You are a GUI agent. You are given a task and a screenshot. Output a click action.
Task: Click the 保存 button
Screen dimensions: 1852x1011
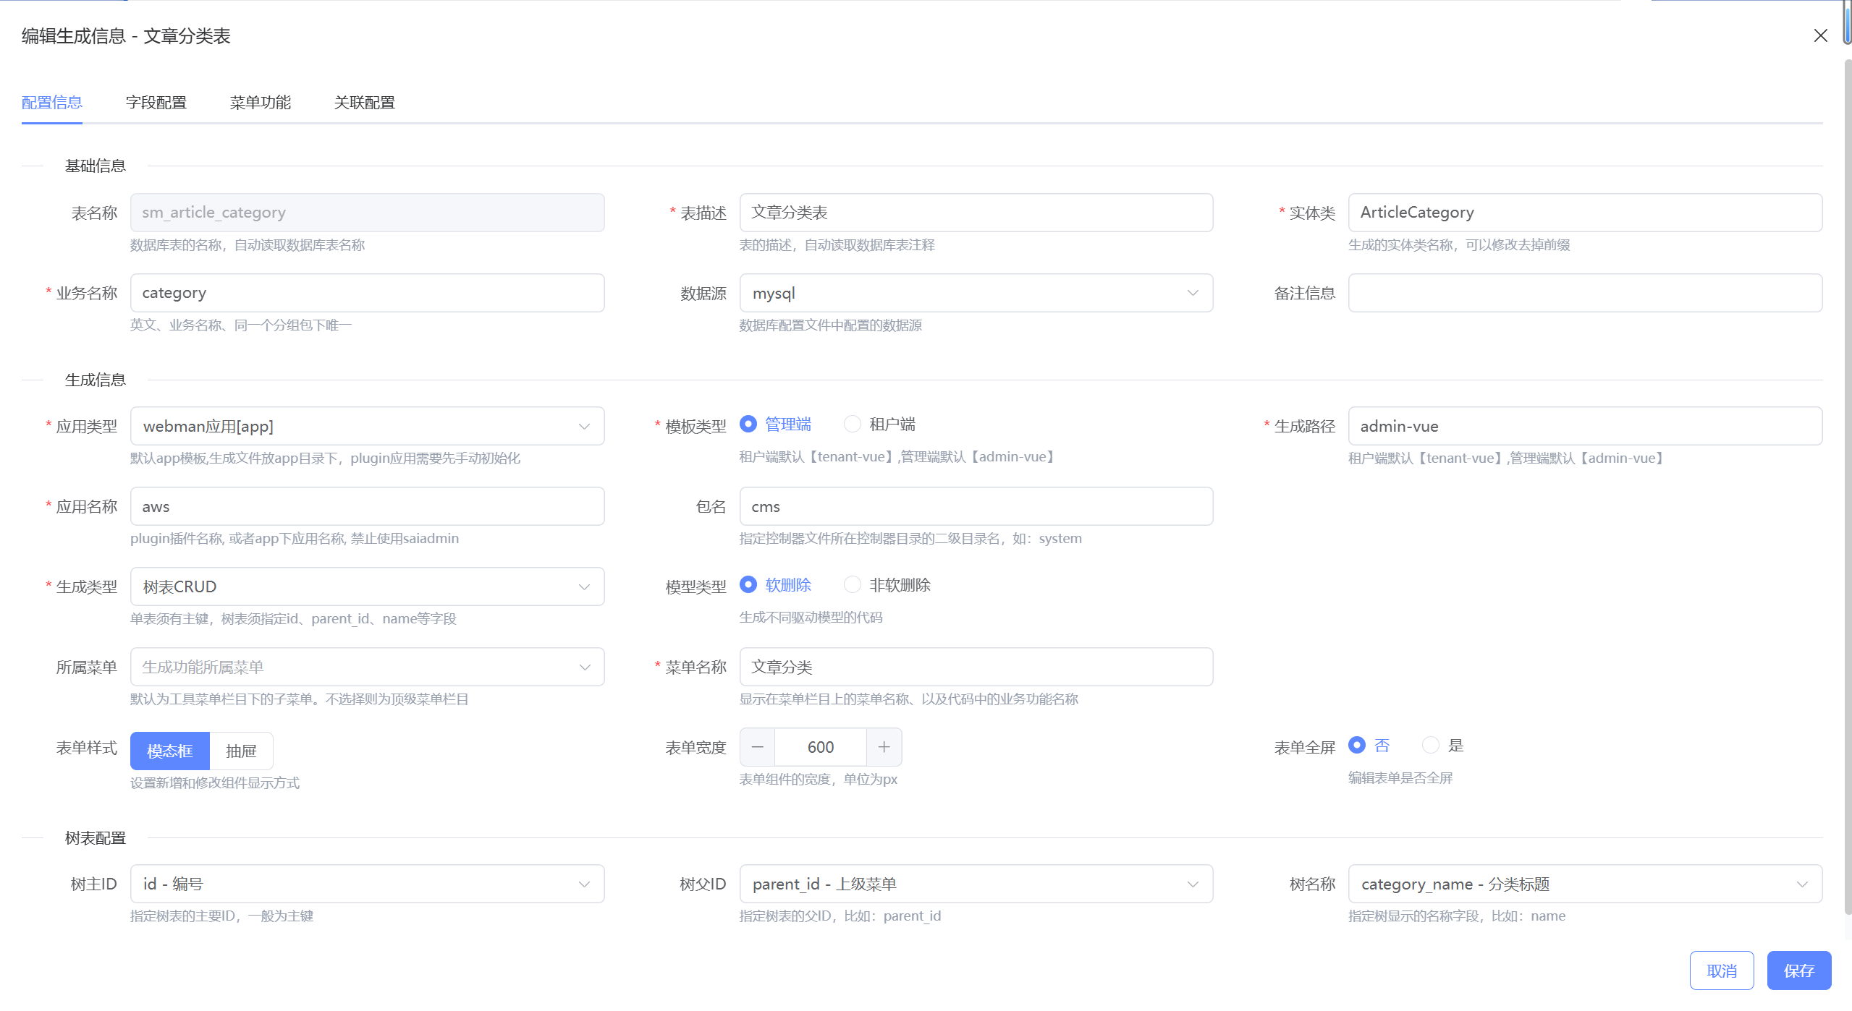(1798, 971)
